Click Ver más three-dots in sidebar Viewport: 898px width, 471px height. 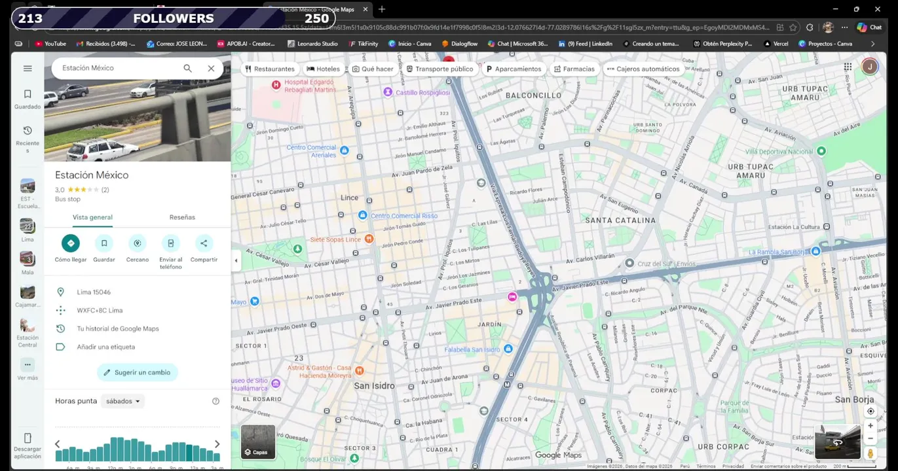tap(28, 364)
